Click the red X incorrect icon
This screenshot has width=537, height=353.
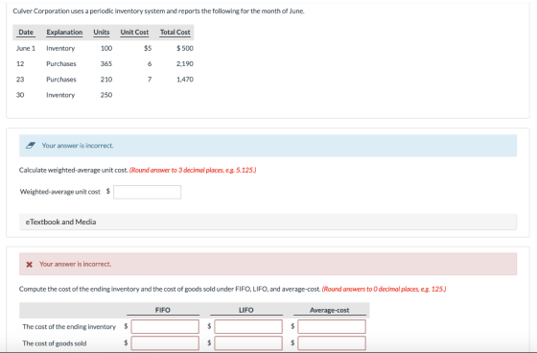pyautogui.click(x=30, y=264)
